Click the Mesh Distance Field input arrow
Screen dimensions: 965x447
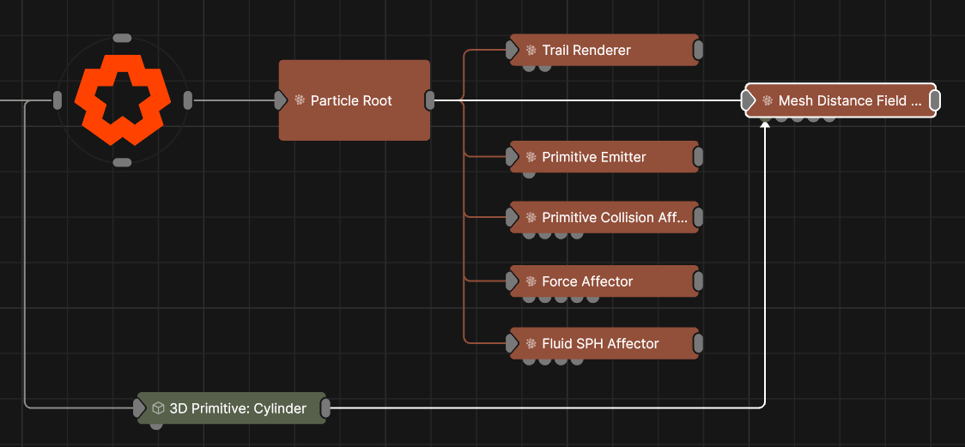pyautogui.click(x=748, y=100)
